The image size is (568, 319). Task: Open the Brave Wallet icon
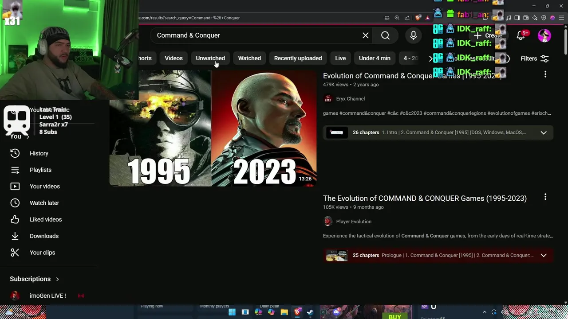pyautogui.click(x=526, y=18)
